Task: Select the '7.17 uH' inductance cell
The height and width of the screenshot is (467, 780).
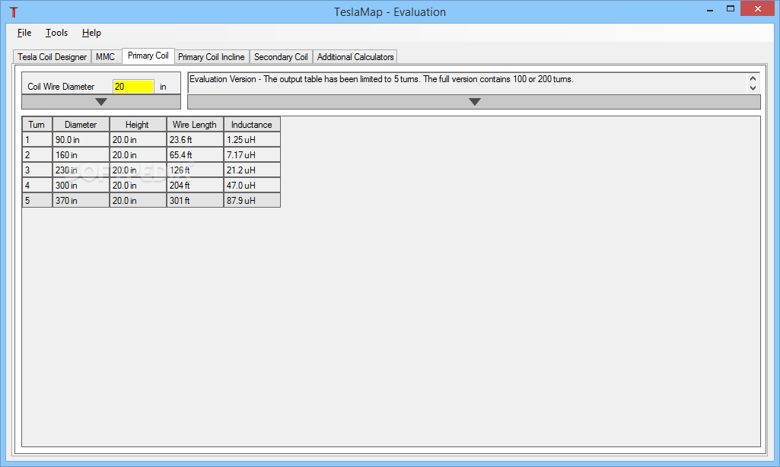Action: pos(252,155)
